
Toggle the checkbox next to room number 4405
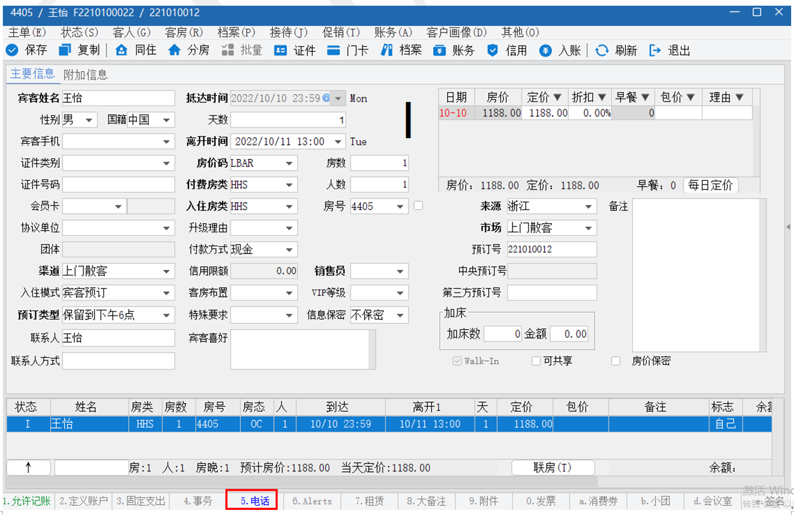[418, 205]
